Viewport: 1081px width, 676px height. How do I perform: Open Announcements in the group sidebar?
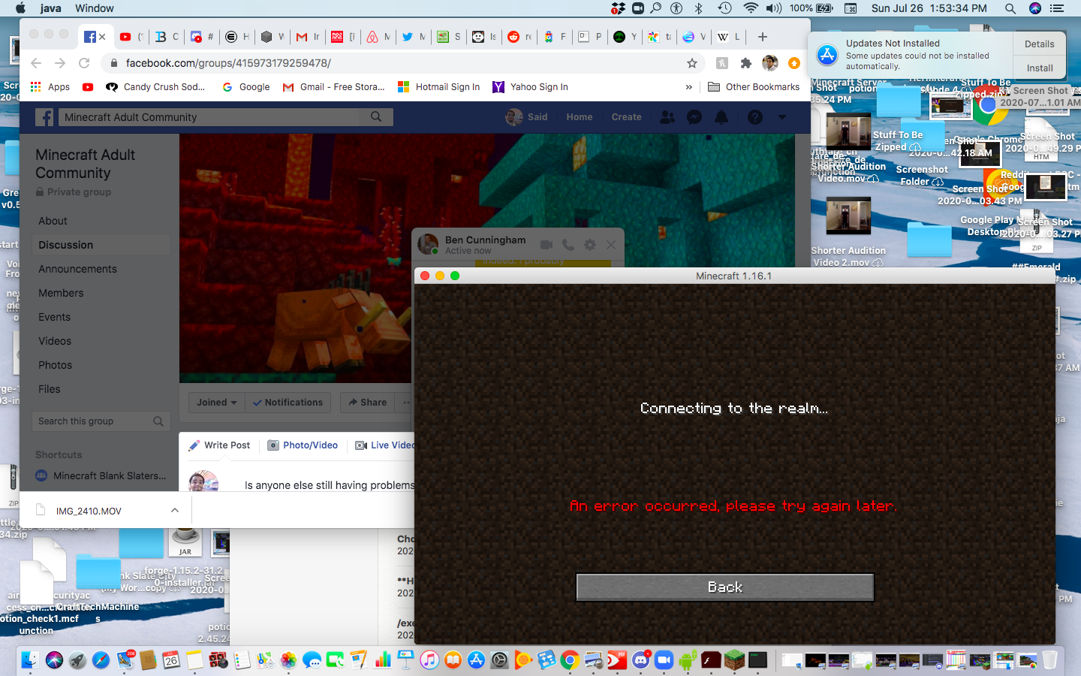click(x=77, y=269)
